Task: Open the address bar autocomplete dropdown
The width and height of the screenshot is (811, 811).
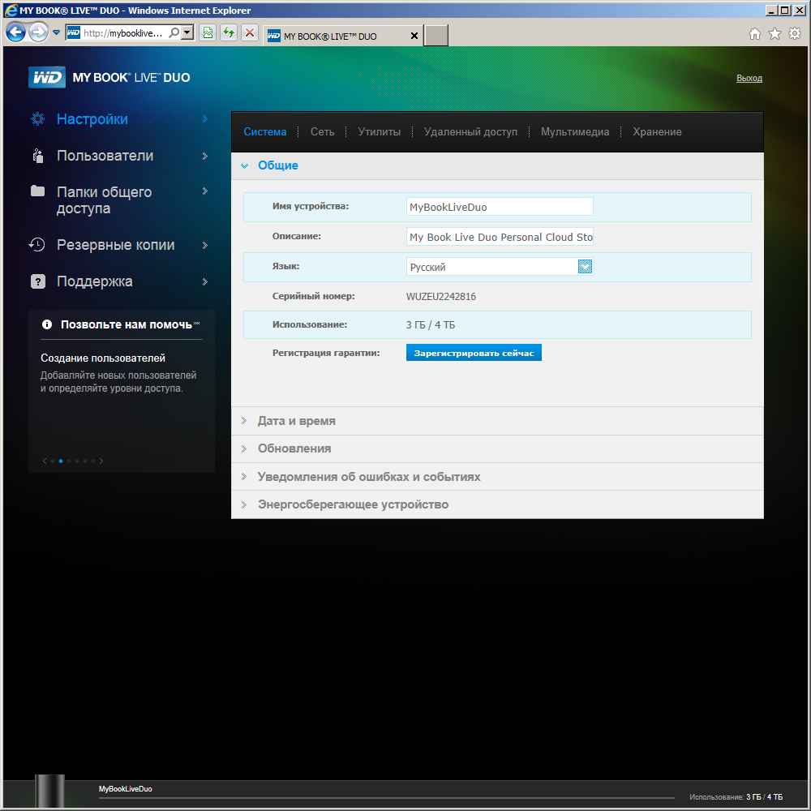Action: (x=188, y=32)
